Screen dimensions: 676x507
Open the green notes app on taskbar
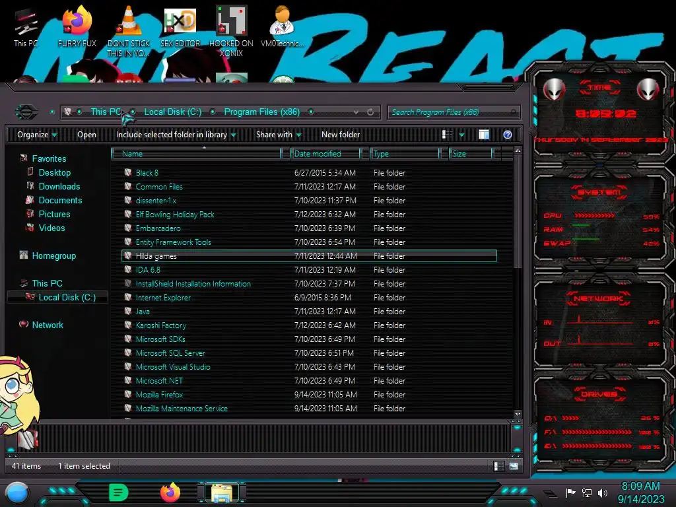[x=119, y=492]
